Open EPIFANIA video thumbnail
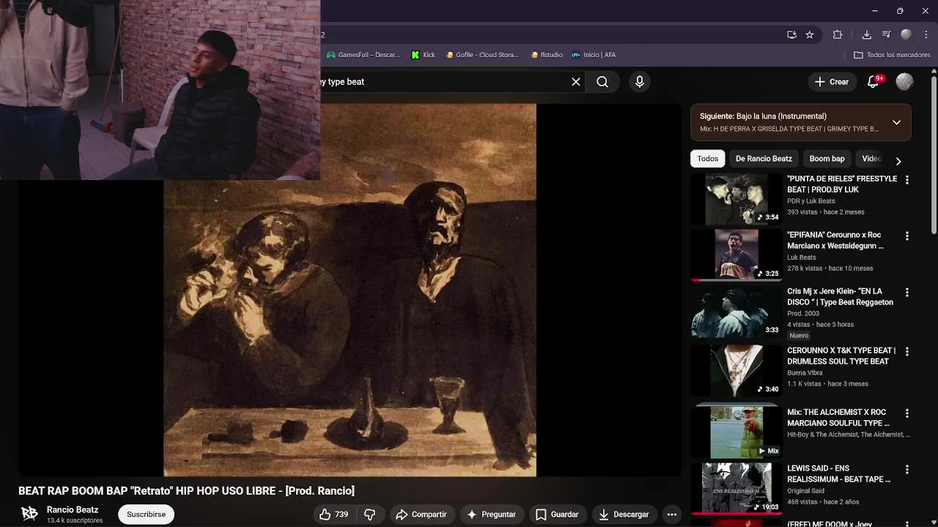Viewport: 938px width, 527px height. tap(736, 255)
